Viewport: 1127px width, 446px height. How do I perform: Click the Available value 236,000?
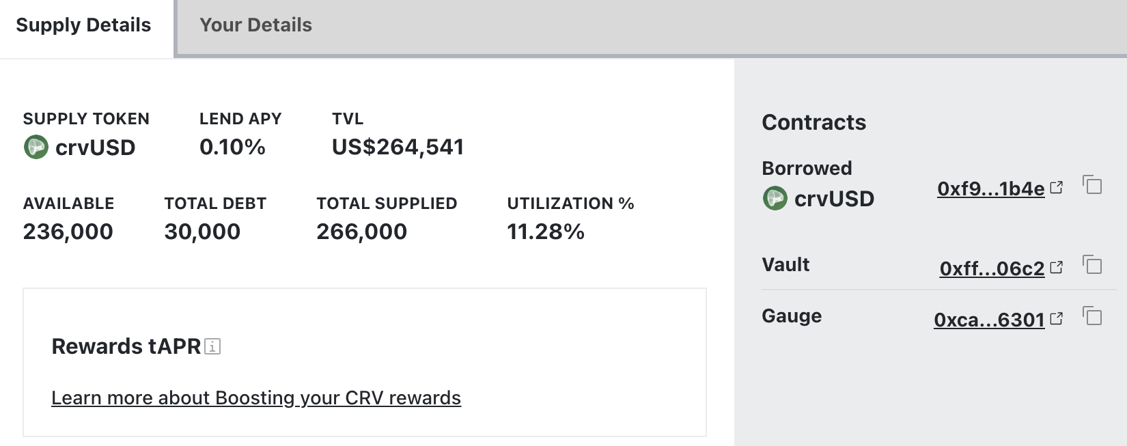click(x=68, y=232)
